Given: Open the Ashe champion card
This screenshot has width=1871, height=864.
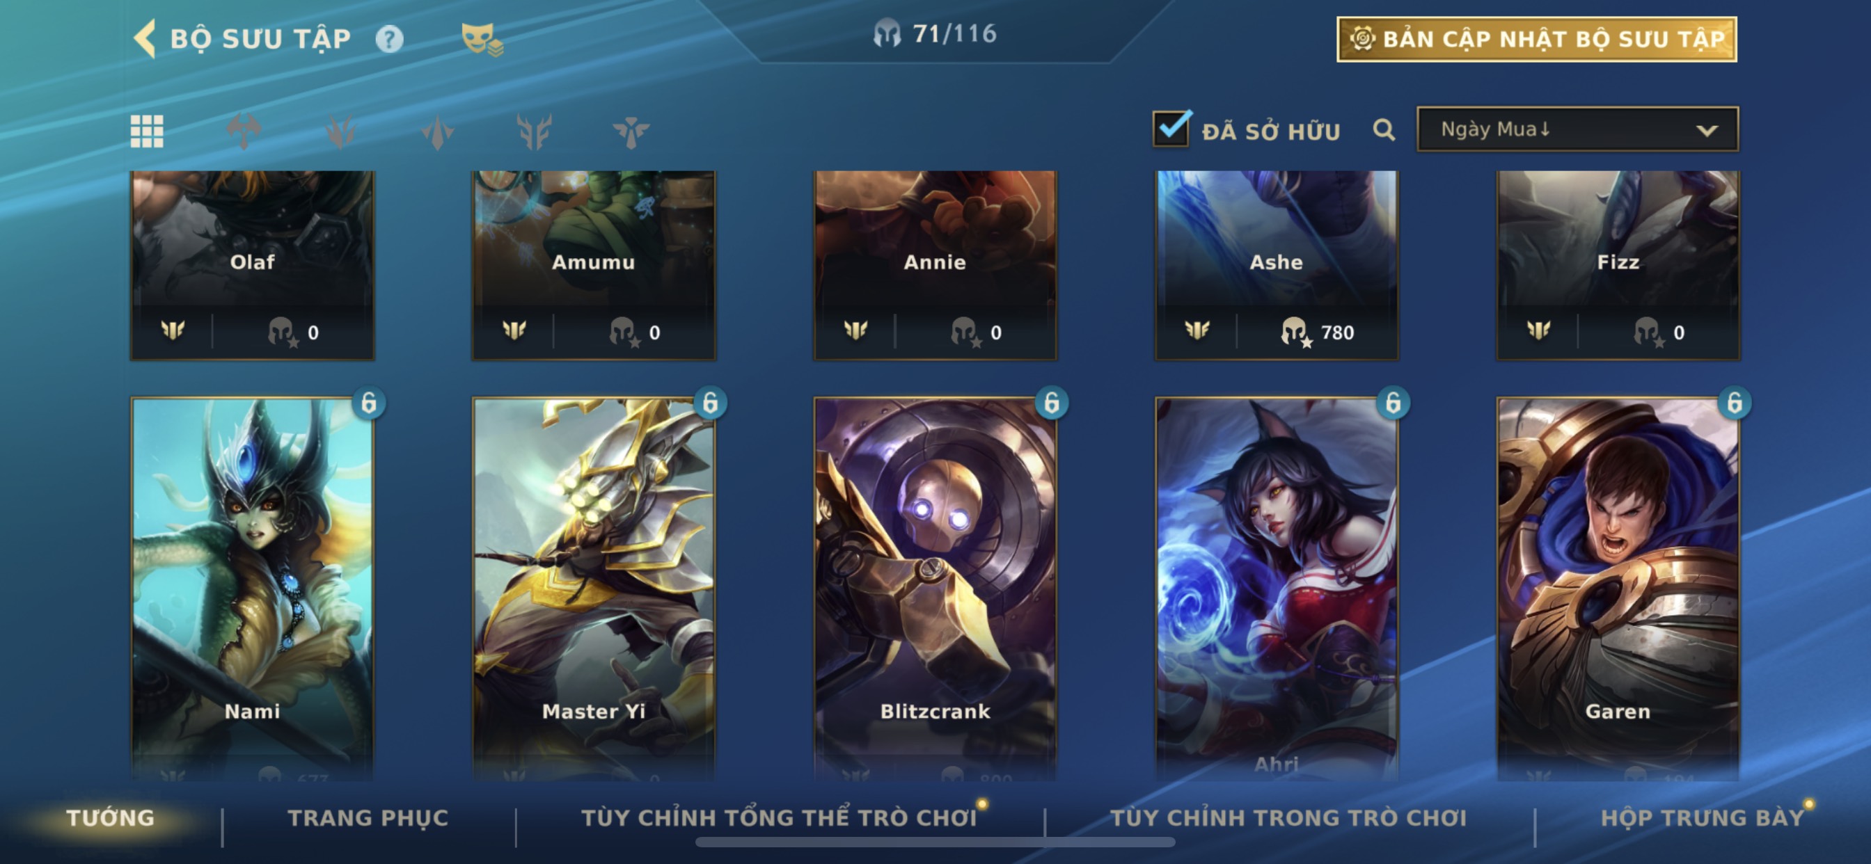Looking at the screenshot, I should [1276, 265].
